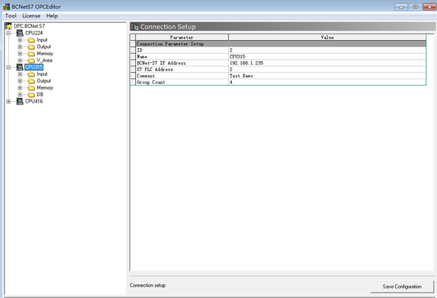The width and height of the screenshot is (437, 298).
Task: Expand the Output group under CPU315
Action: 20,81
